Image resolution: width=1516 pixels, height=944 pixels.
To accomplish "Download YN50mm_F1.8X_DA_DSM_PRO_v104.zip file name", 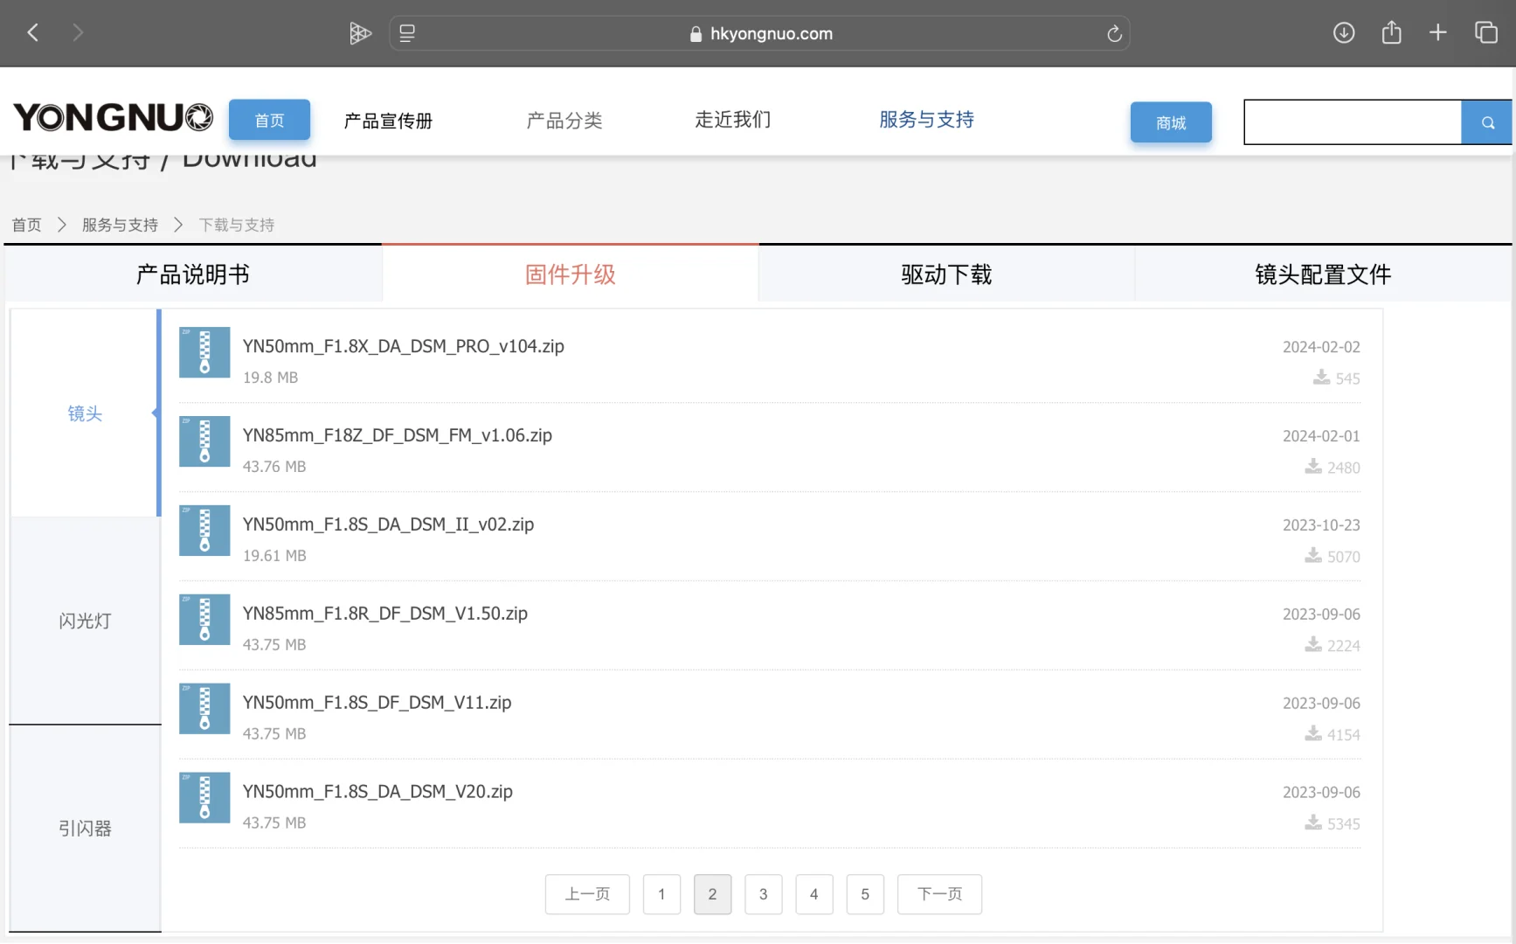I will coord(404,346).
